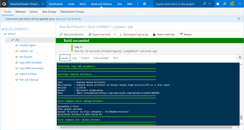Open the Get Sources step
This screenshot has width=244, height=130.
[x=26, y=57]
